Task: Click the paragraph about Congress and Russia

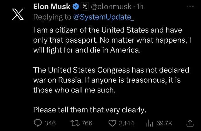Action: coord(111,80)
